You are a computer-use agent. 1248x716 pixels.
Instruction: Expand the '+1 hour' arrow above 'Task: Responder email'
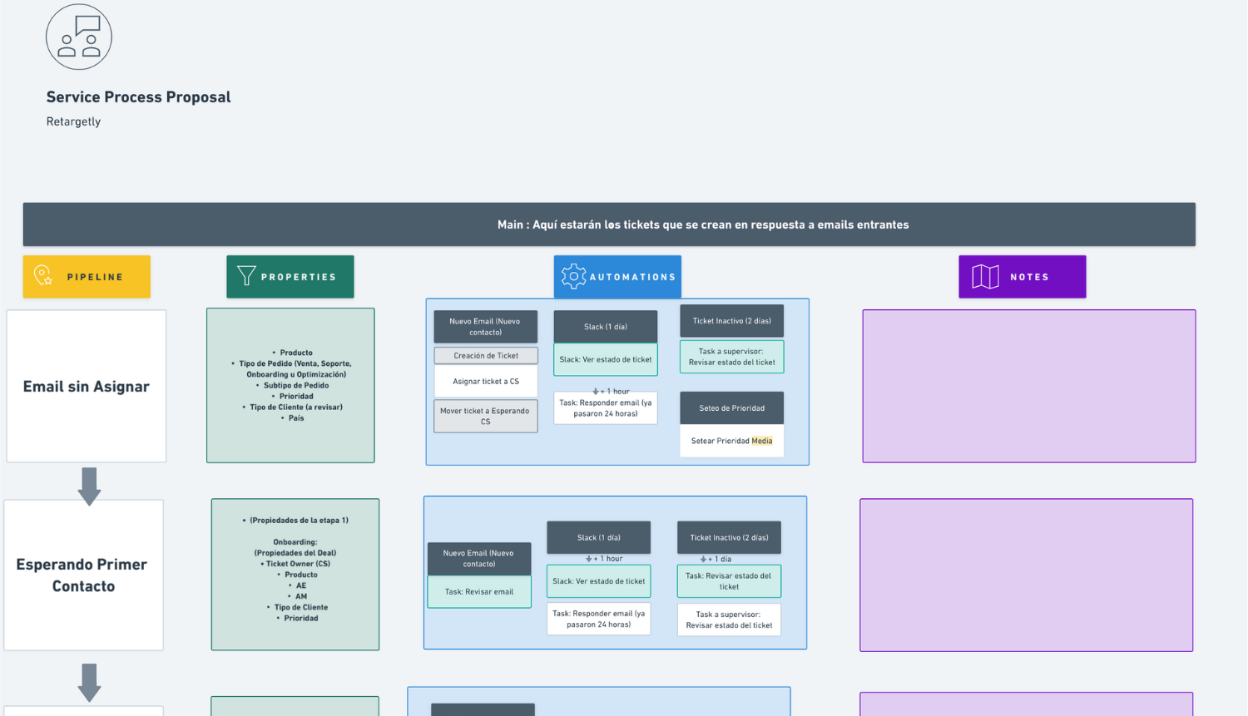[605, 391]
